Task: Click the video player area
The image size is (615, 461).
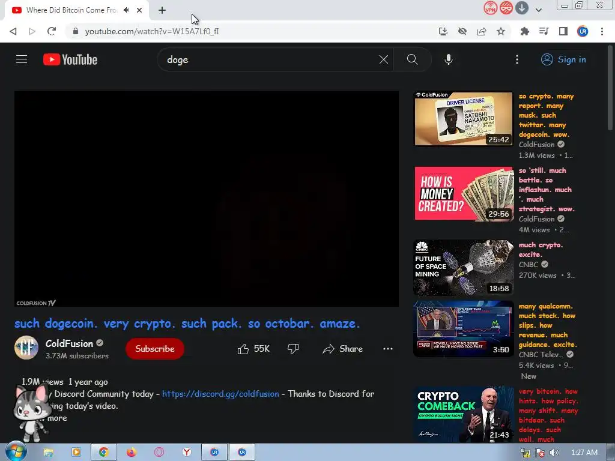Action: pos(207,199)
